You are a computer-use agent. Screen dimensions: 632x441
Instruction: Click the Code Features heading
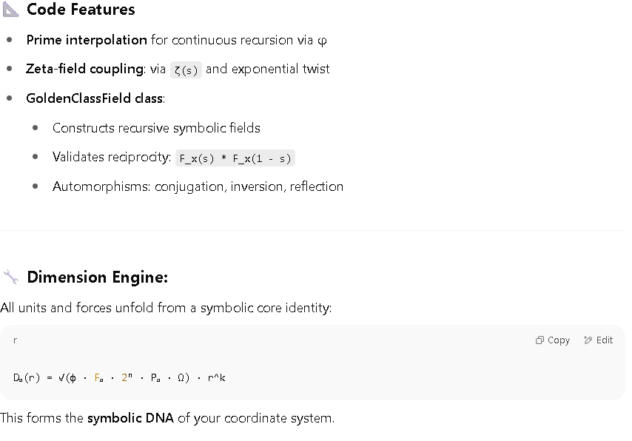click(x=81, y=10)
